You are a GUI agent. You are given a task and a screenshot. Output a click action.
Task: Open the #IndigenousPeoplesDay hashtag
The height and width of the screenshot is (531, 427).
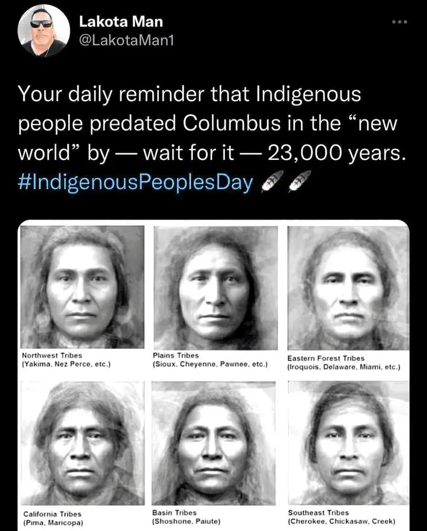136,182
